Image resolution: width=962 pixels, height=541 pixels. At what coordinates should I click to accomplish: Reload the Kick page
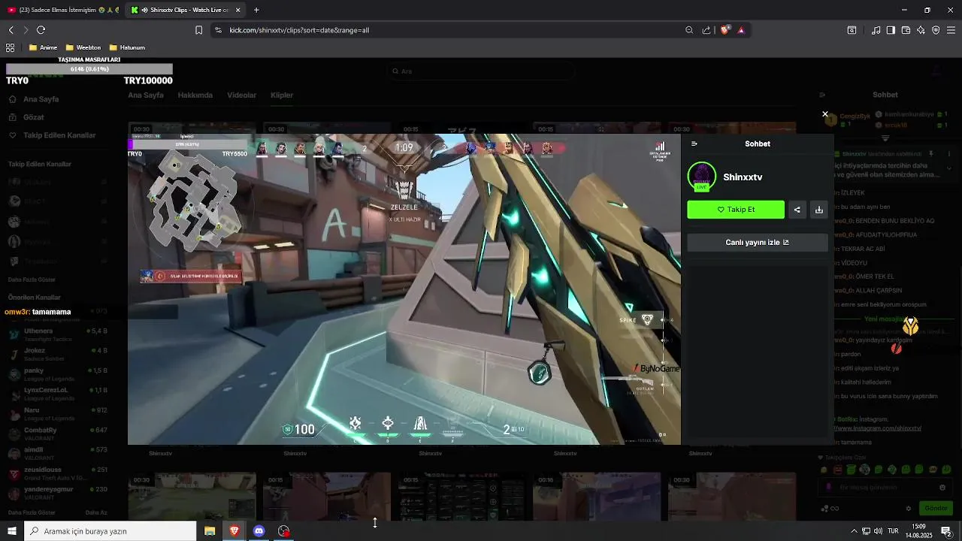pos(41,30)
